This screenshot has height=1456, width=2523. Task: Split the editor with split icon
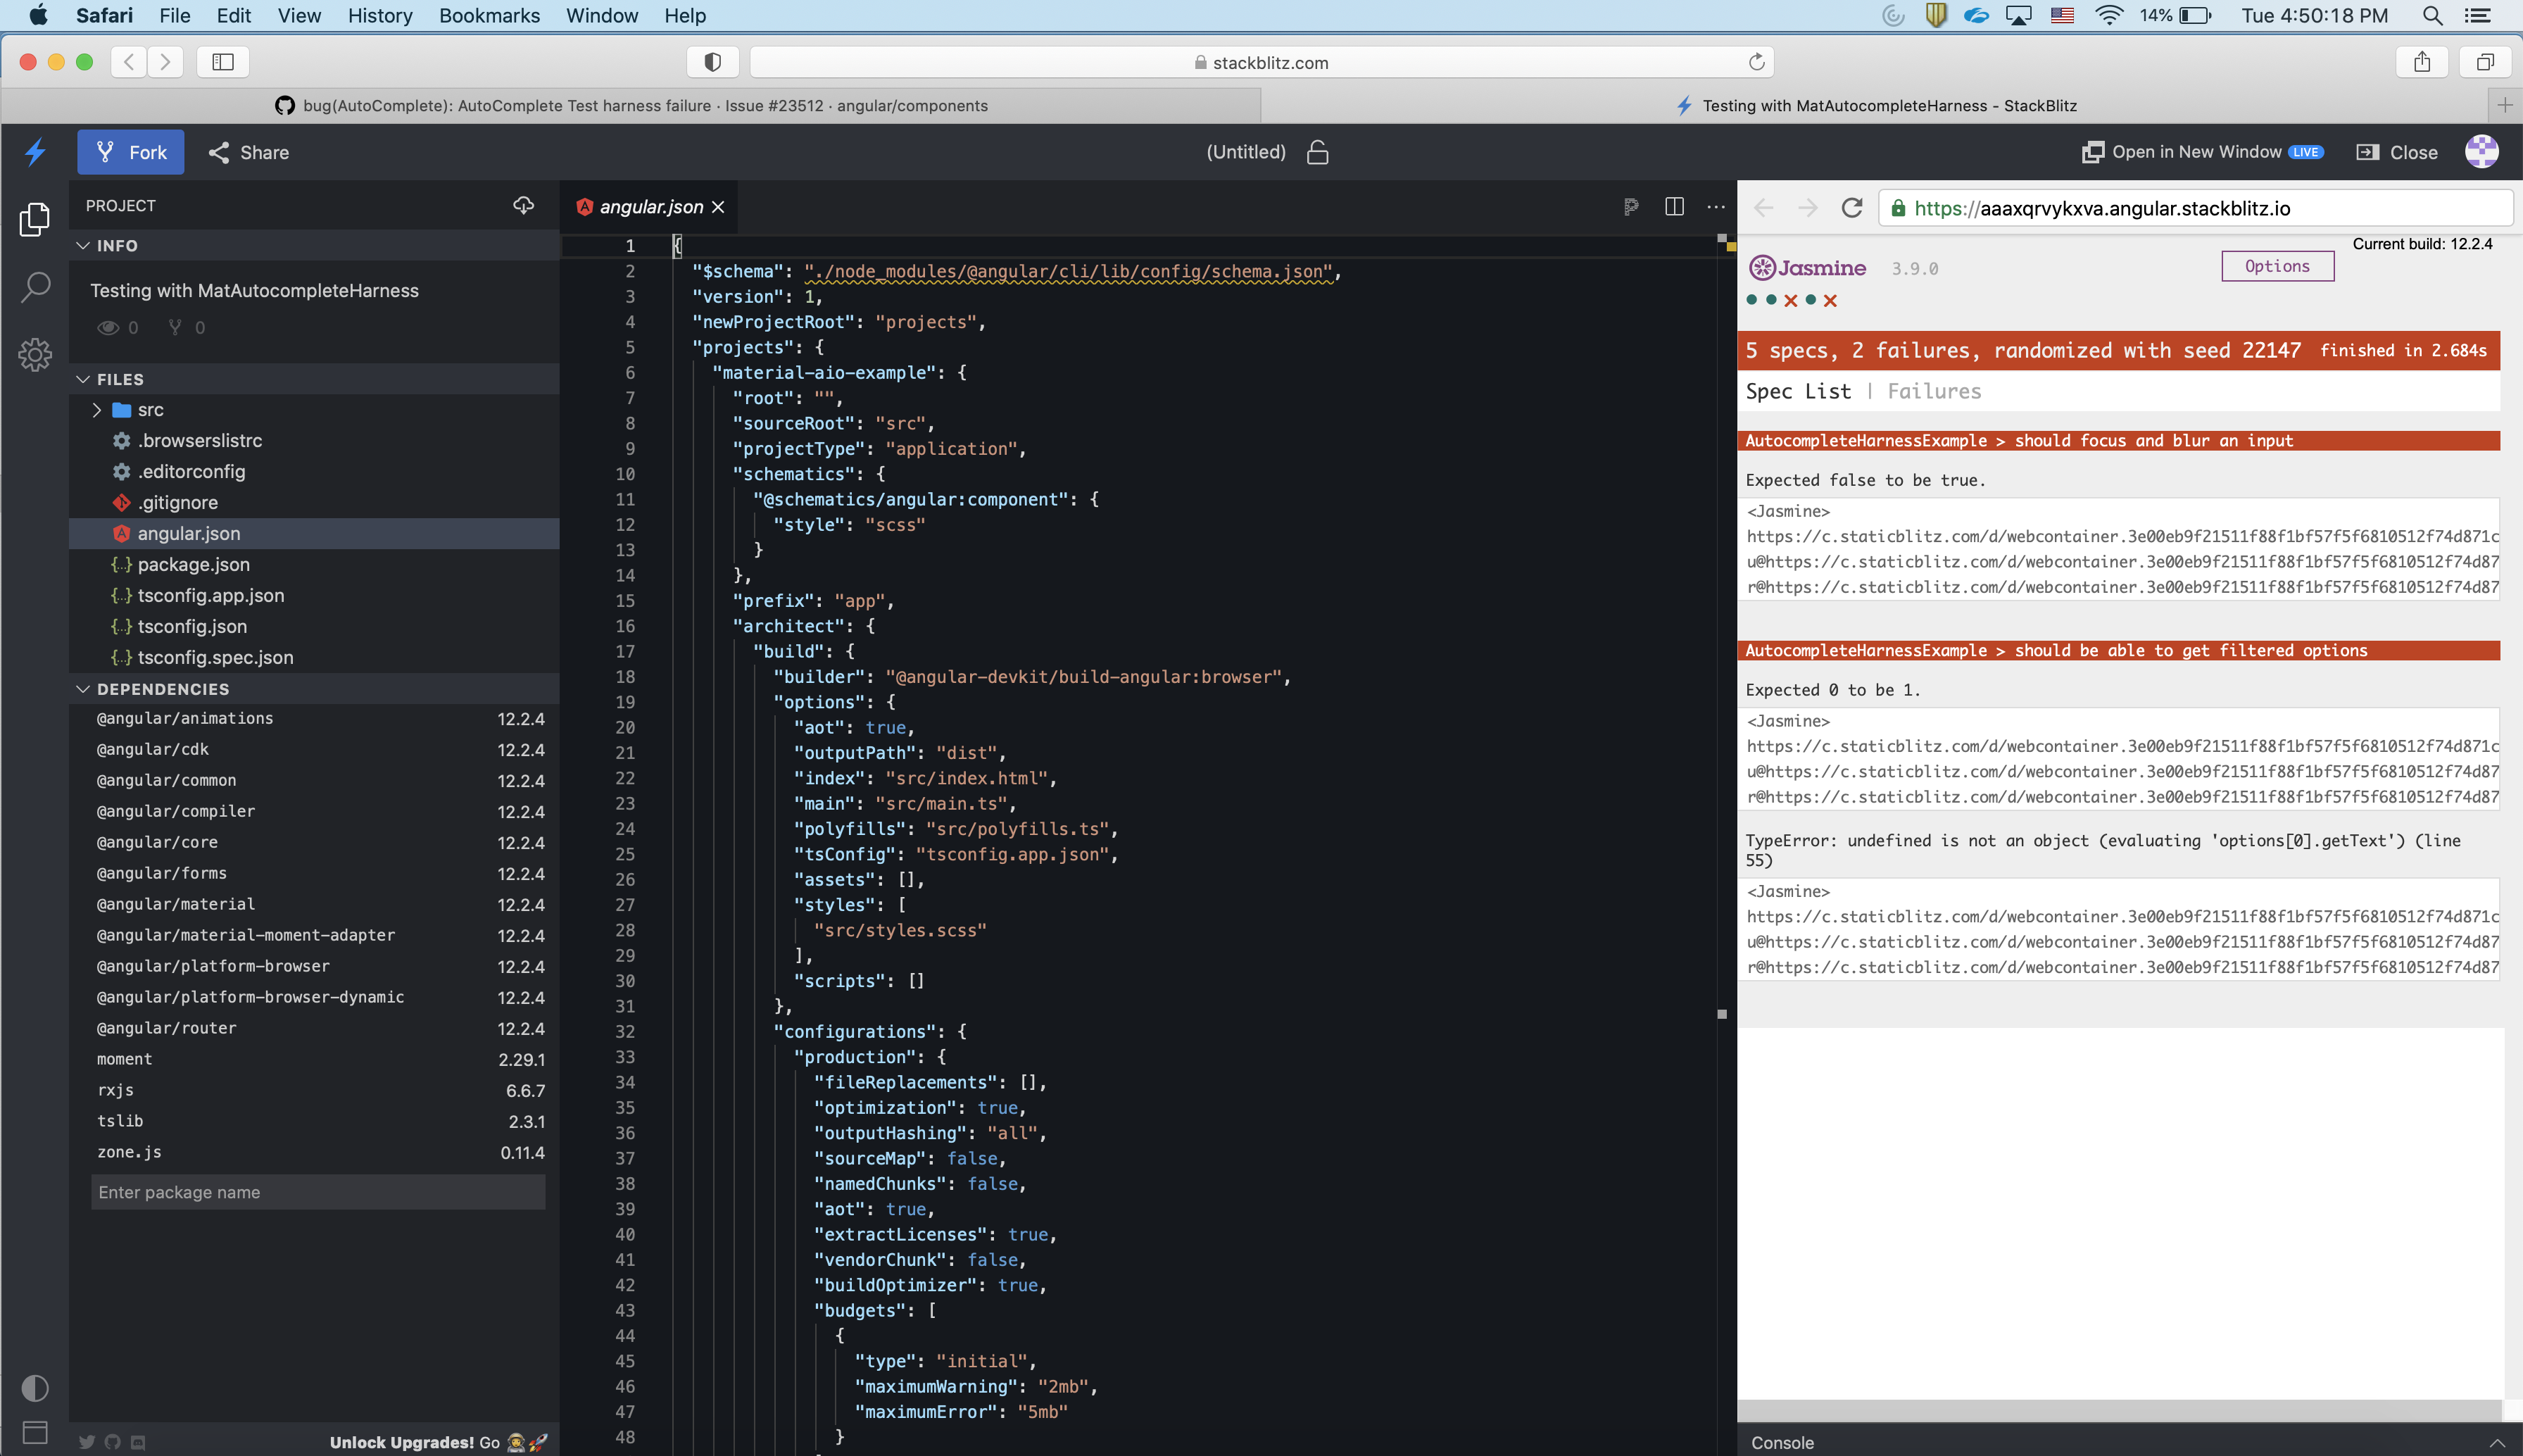pyautogui.click(x=1674, y=207)
